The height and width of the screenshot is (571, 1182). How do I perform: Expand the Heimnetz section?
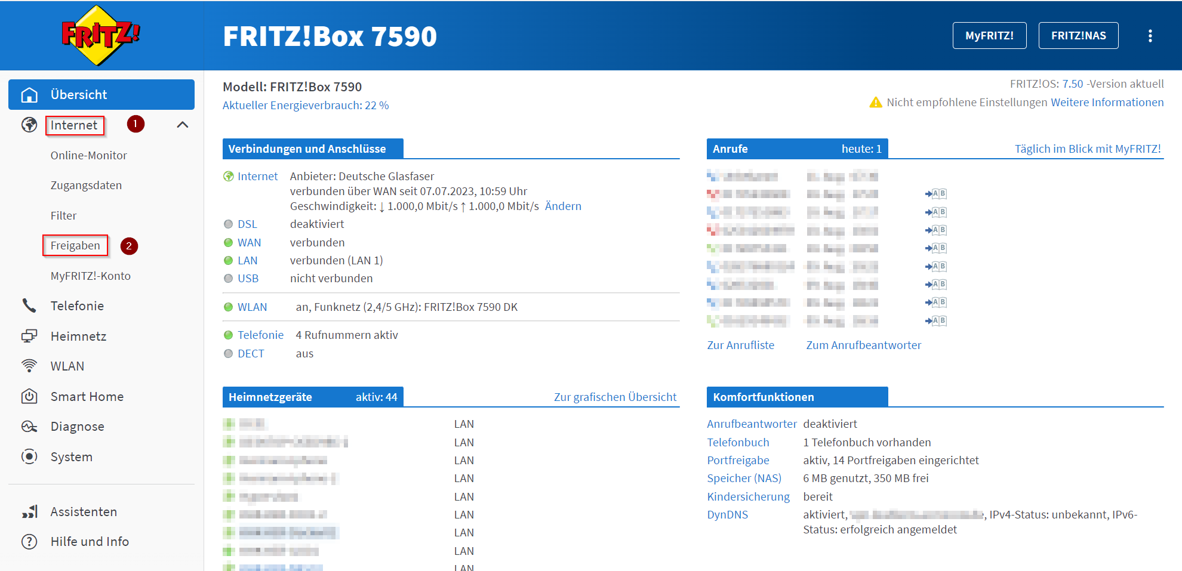click(x=78, y=336)
